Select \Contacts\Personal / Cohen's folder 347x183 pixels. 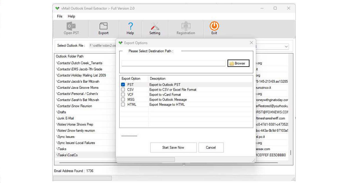(85, 94)
